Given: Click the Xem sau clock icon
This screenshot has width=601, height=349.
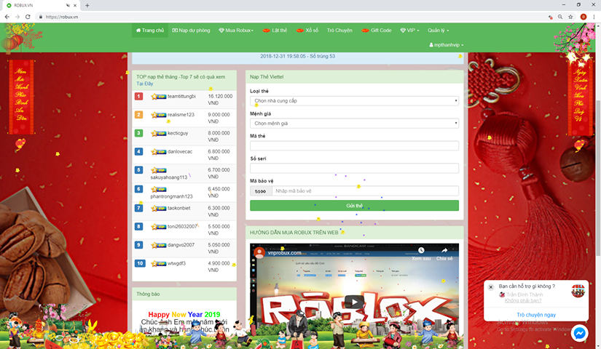Looking at the screenshot, I should click(x=421, y=250).
